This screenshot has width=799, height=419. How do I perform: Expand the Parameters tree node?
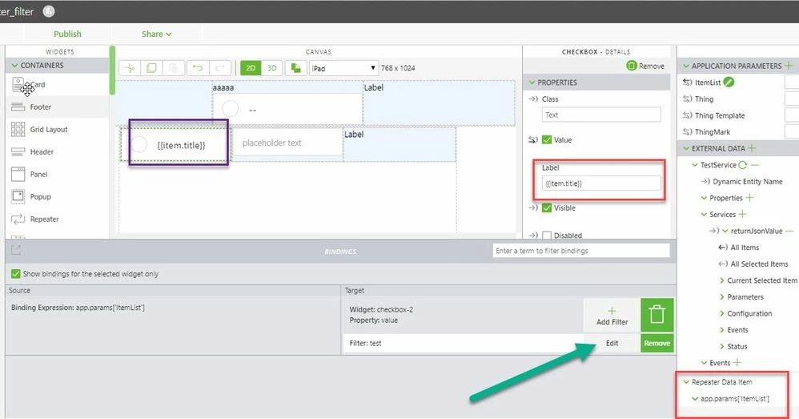(721, 296)
